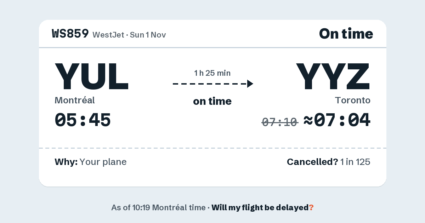Select the Montréal city label
The height and width of the screenshot is (223, 425).
pos(75,101)
